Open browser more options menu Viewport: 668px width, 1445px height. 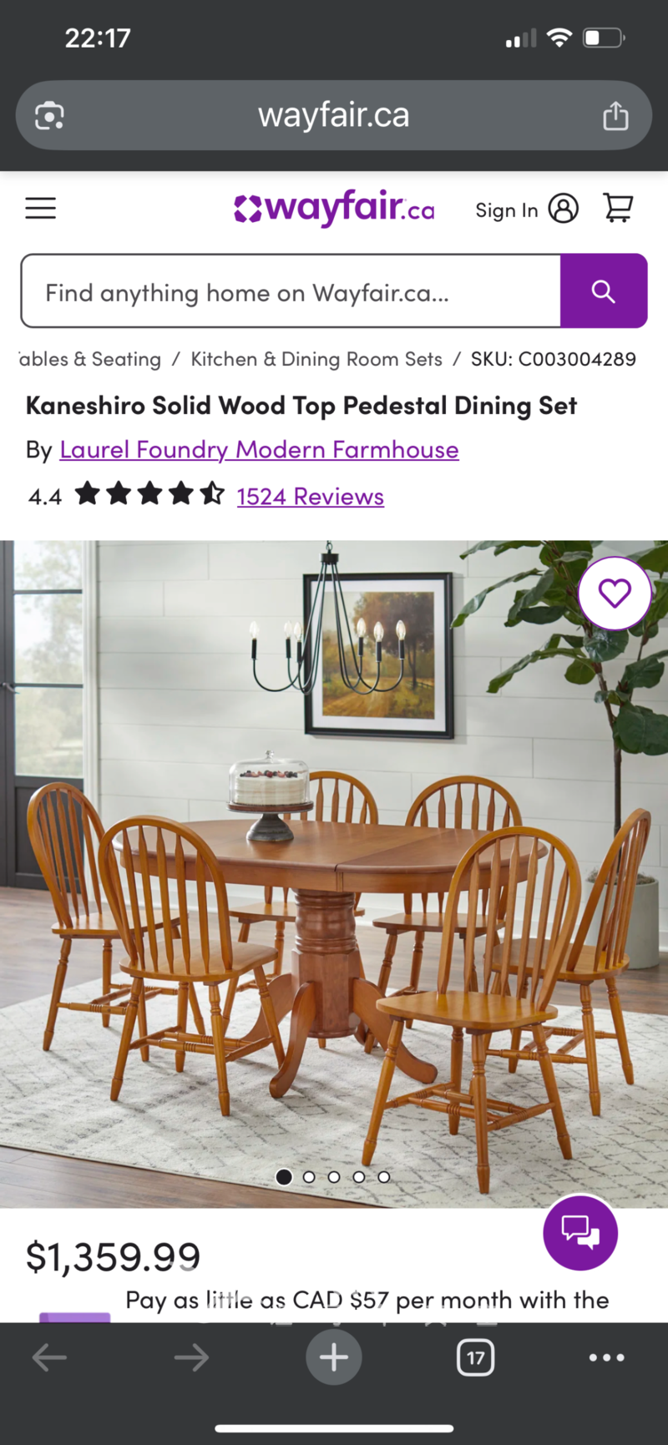(x=607, y=1357)
